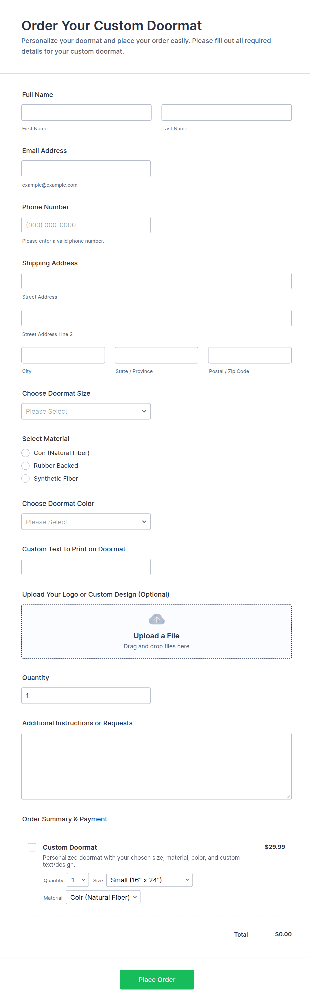
Task: Focus the Phone Number field
Action: click(86, 225)
